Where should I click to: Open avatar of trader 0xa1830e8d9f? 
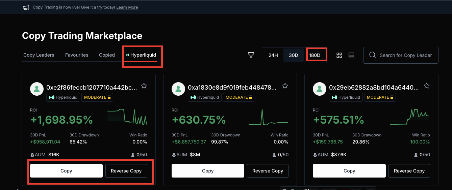click(x=178, y=89)
